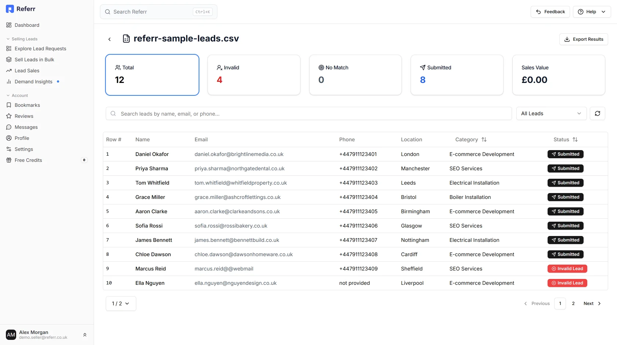Image resolution: width=617 pixels, height=345 pixels.
Task: Select the Sales Value card
Action: pos(559,75)
